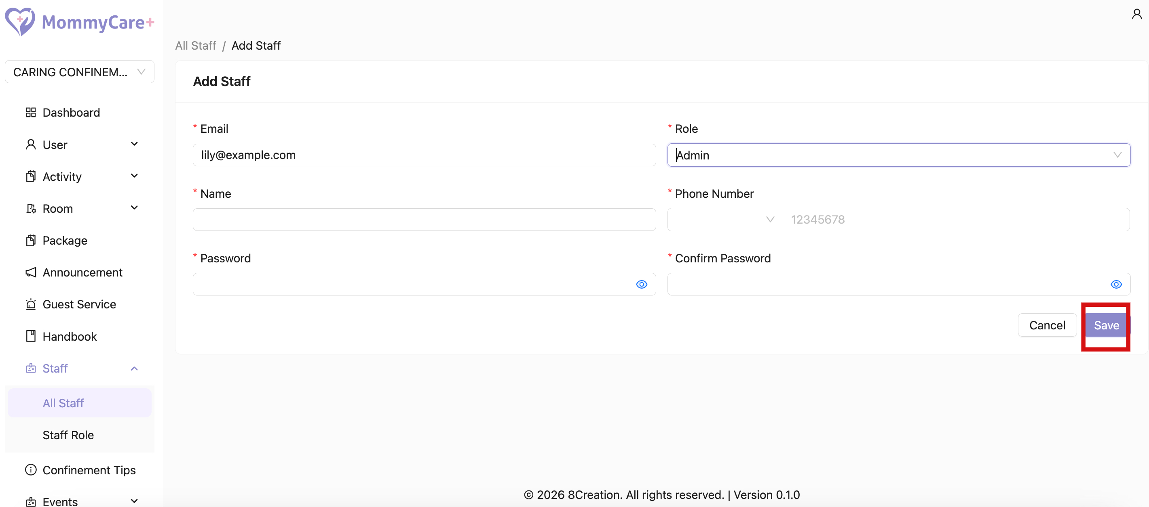The width and height of the screenshot is (1149, 507).
Task: Click the Guest Service bell icon
Action: coord(31,304)
